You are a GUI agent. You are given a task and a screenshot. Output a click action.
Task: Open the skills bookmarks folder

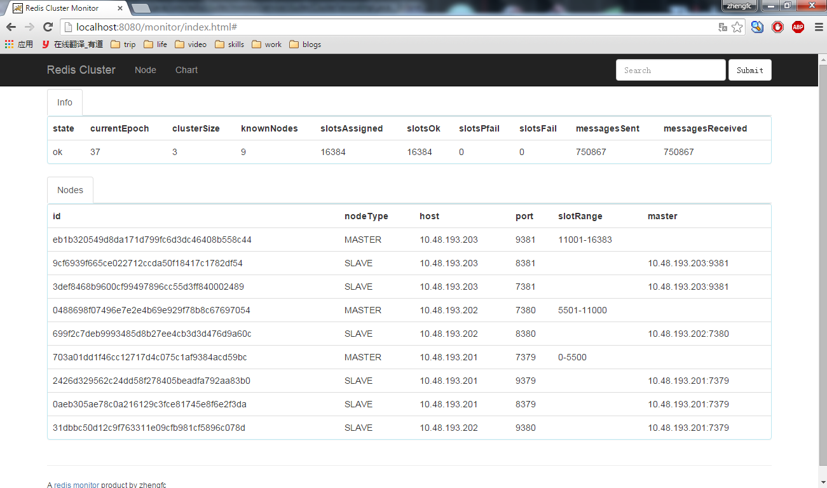(229, 44)
